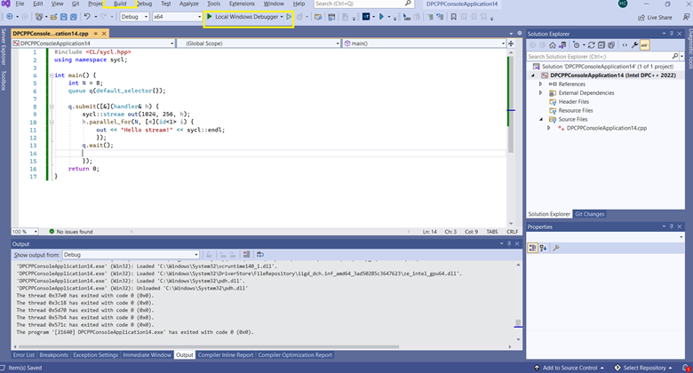
Task: Switch to the Immediate Window tab
Action: pyautogui.click(x=147, y=355)
